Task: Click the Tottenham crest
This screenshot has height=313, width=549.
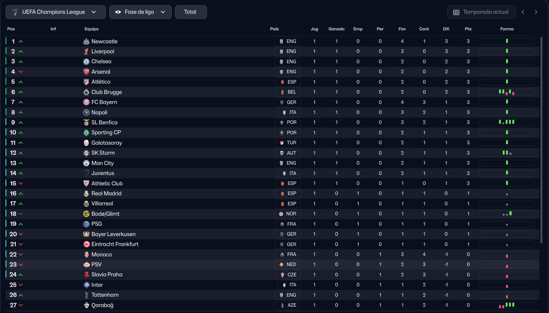Action: [x=86, y=295]
